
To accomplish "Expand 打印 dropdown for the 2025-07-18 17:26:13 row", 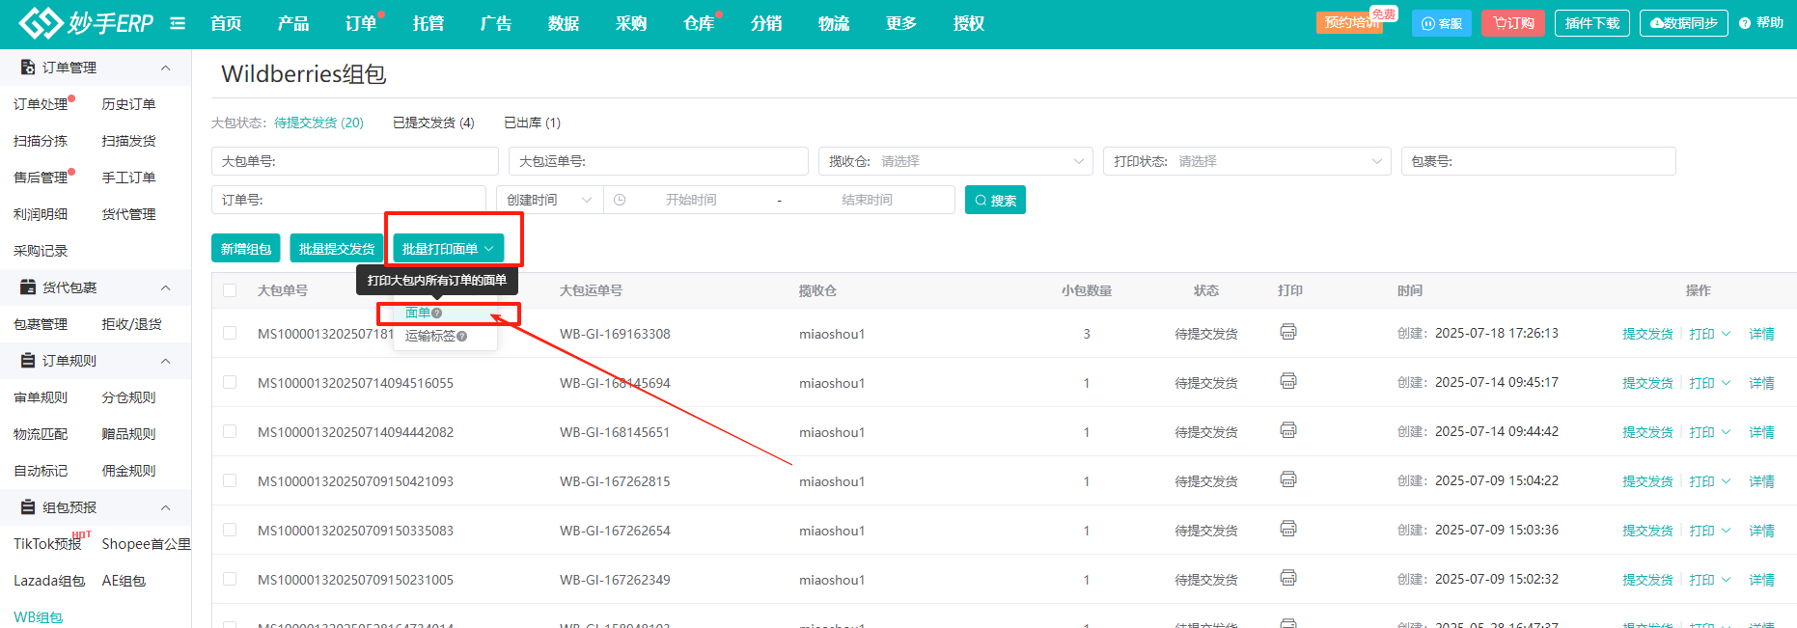I will [1709, 334].
